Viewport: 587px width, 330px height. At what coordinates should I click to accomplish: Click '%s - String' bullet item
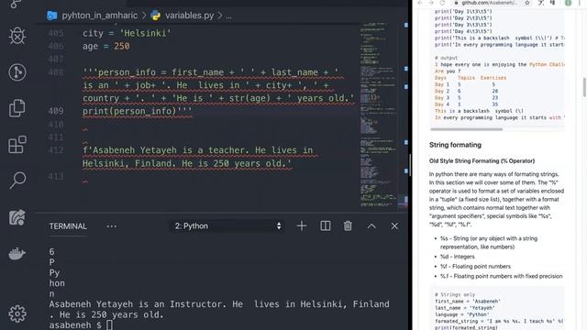click(489, 242)
